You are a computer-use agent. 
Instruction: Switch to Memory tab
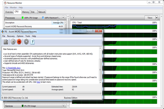click(x=26, y=12)
